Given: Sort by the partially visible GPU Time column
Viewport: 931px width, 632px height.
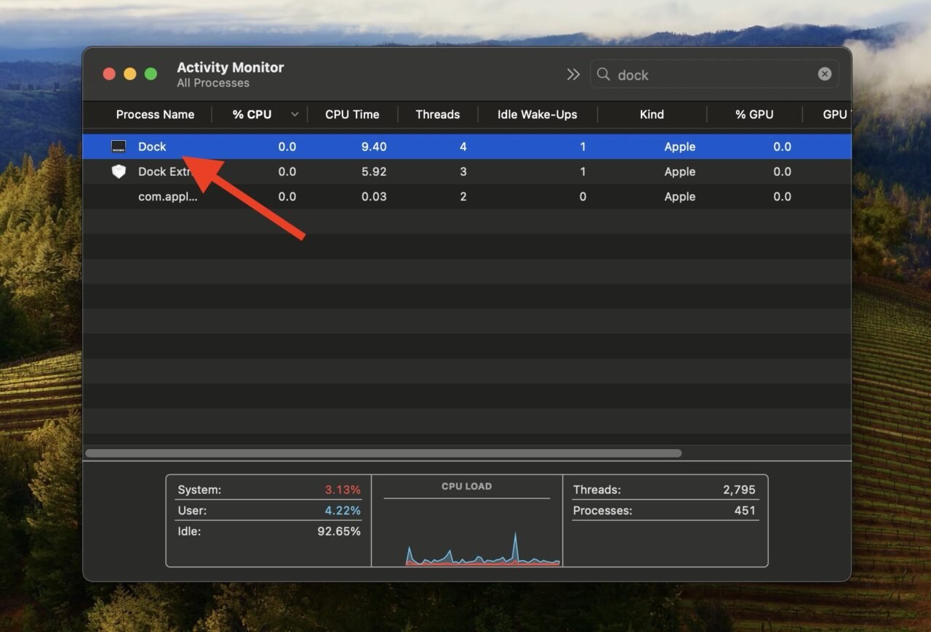Looking at the screenshot, I should click(835, 114).
